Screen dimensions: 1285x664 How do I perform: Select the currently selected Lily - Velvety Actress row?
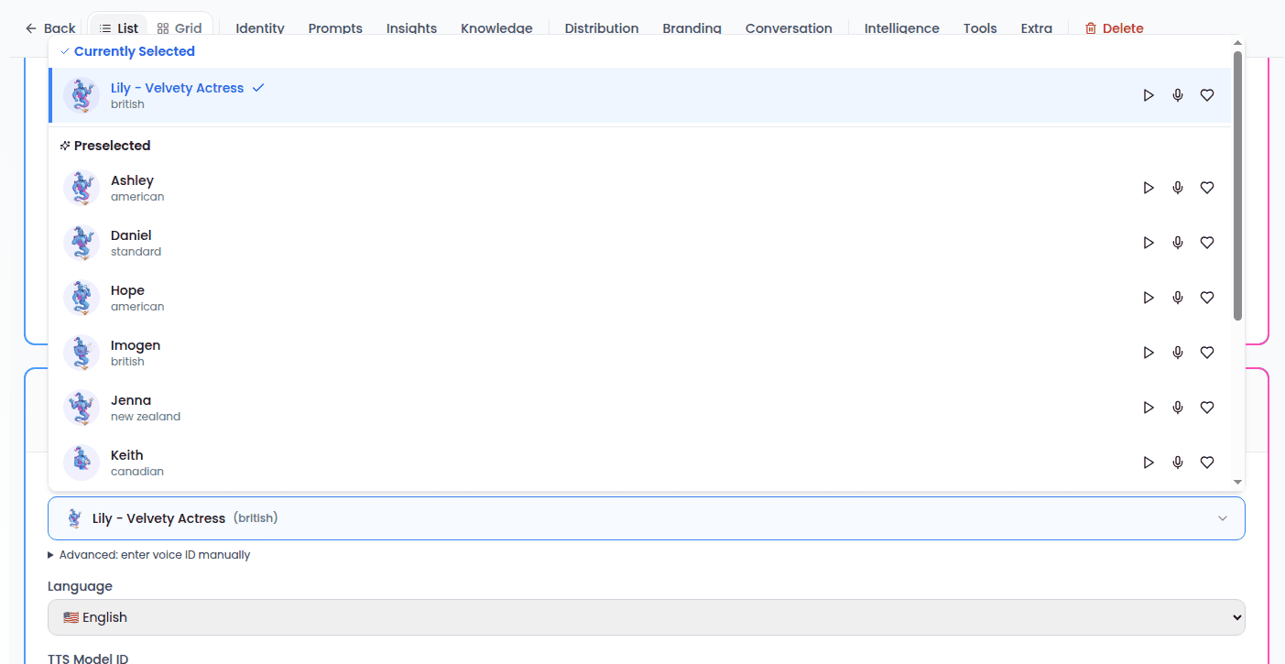coord(639,95)
